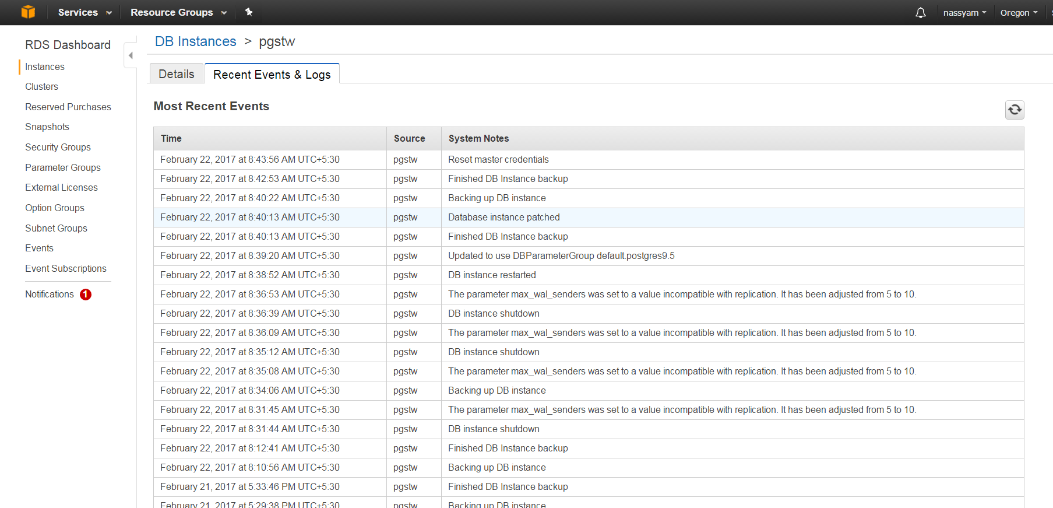Image resolution: width=1053 pixels, height=508 pixels.
Task: Switch to the Details tab
Action: (177, 74)
